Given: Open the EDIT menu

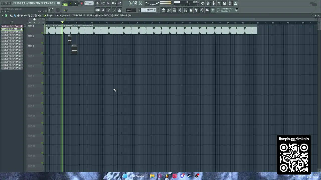Looking at the screenshot, I should [19, 3].
